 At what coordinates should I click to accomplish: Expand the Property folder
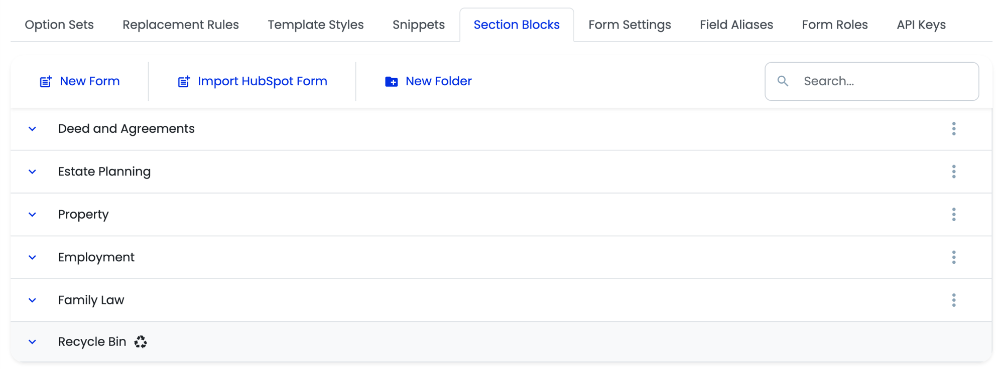click(x=32, y=215)
